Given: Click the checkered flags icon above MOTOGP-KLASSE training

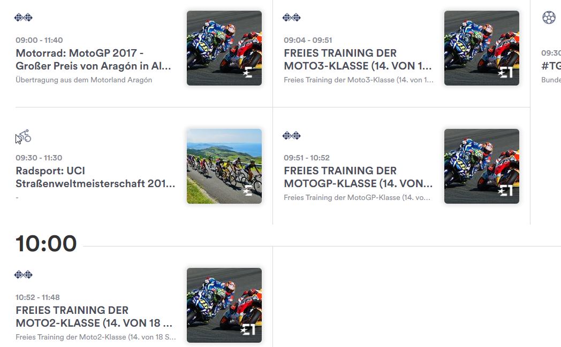Looking at the screenshot, I should (292, 135).
